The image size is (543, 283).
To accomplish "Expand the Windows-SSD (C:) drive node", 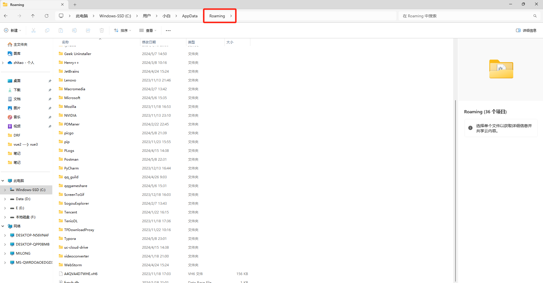I will pyautogui.click(x=5, y=190).
